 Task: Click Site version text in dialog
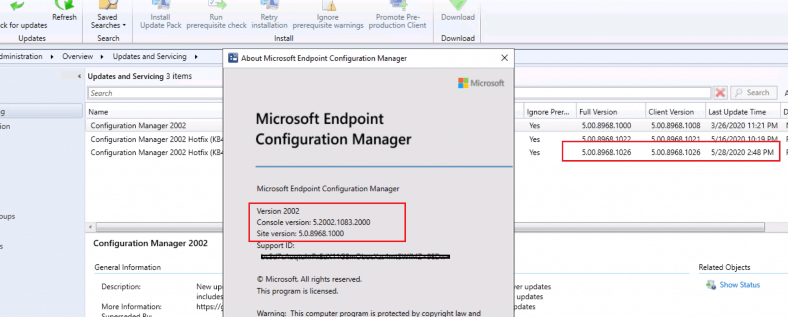coord(300,234)
